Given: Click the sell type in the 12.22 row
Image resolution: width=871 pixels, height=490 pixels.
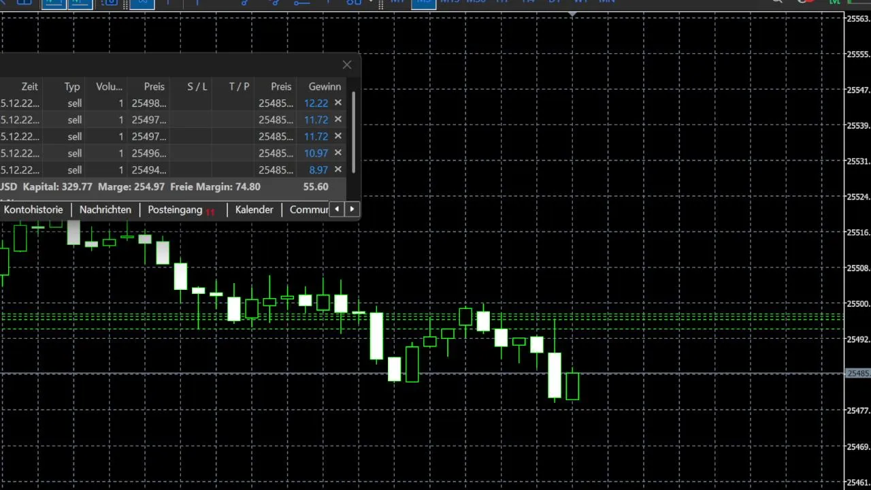Looking at the screenshot, I should point(75,103).
